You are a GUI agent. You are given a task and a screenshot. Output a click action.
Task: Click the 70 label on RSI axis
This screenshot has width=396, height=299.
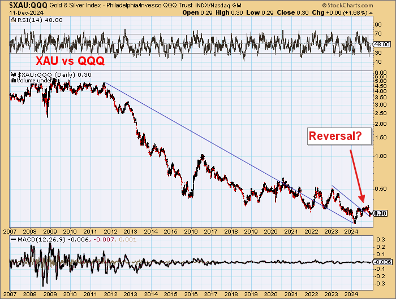[378, 34]
